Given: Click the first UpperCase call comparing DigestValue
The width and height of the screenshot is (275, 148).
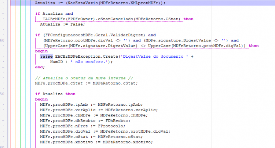Looking at the screenshot, I should (x=91, y=46).
